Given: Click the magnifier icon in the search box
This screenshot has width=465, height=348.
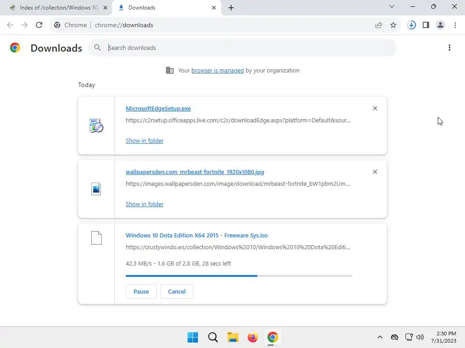Looking at the screenshot, I should [x=97, y=47].
